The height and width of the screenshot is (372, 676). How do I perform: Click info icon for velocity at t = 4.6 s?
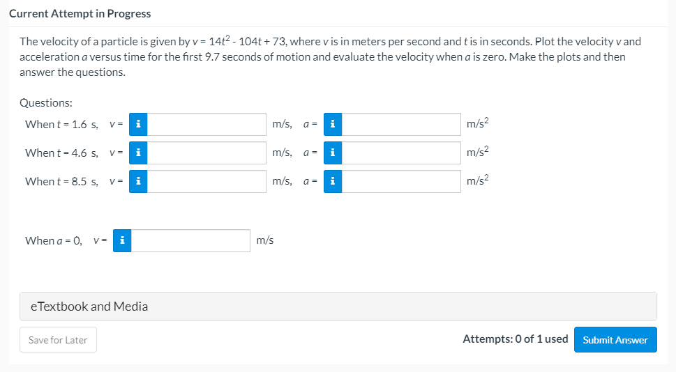point(139,153)
